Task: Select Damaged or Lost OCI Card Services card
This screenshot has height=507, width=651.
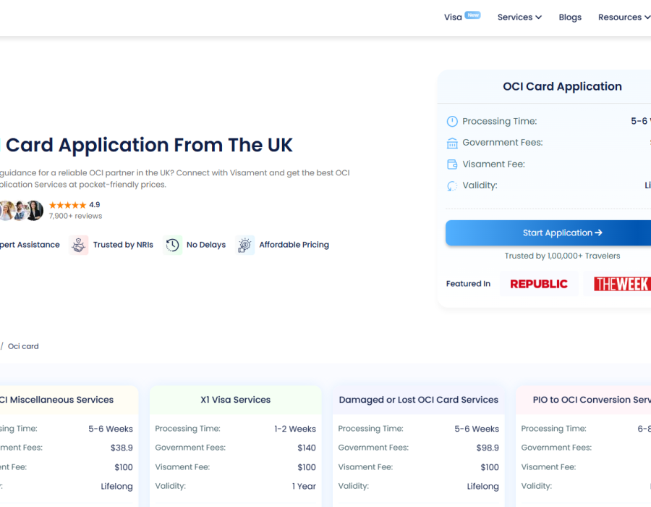Action: [x=418, y=400]
